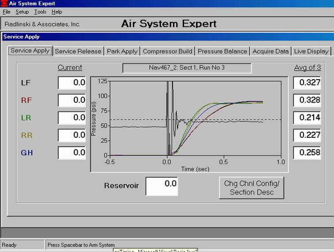Click the GH current value field
The width and height of the screenshot is (334, 252).
tap(72, 153)
